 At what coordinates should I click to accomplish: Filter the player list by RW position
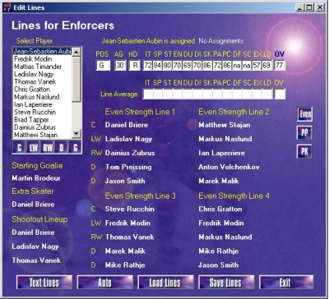[x=47, y=148]
